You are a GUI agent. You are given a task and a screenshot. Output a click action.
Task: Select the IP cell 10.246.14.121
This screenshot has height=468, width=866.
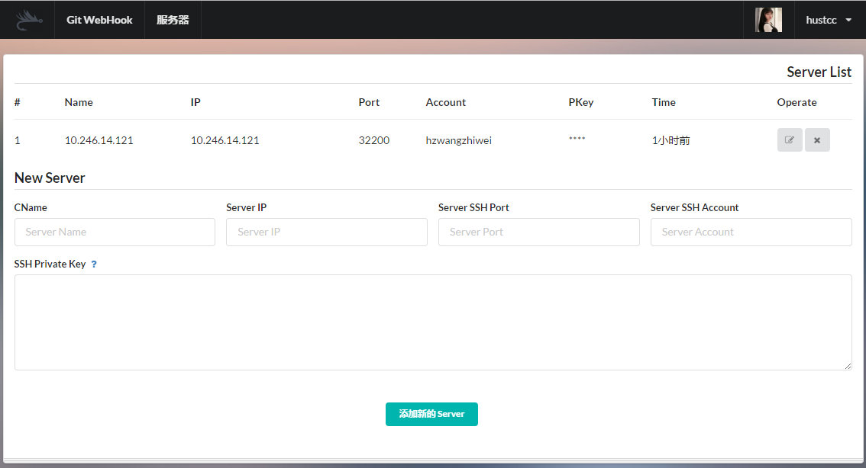(225, 140)
